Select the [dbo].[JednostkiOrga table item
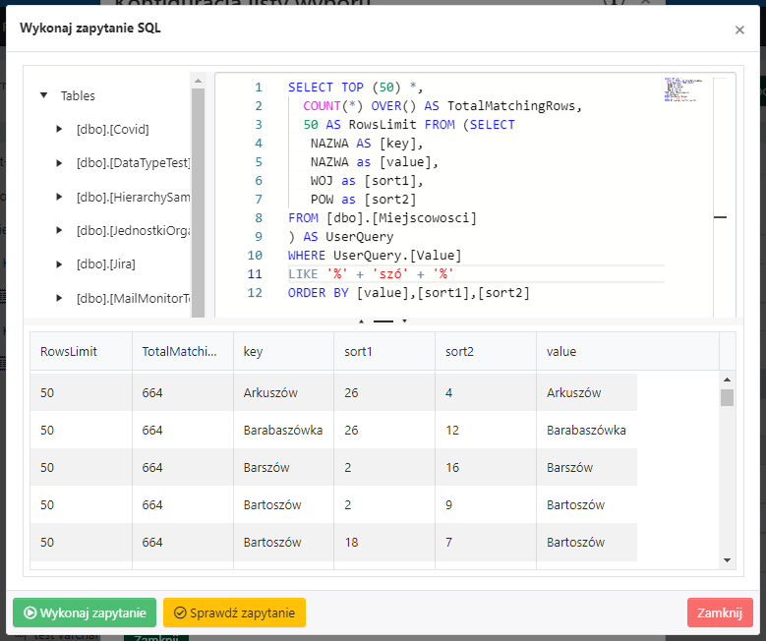This screenshot has width=766, height=641. pos(133,230)
